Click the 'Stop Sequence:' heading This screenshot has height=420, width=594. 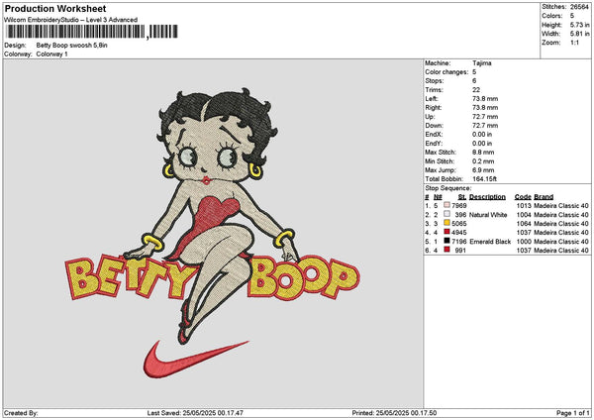tap(448, 188)
